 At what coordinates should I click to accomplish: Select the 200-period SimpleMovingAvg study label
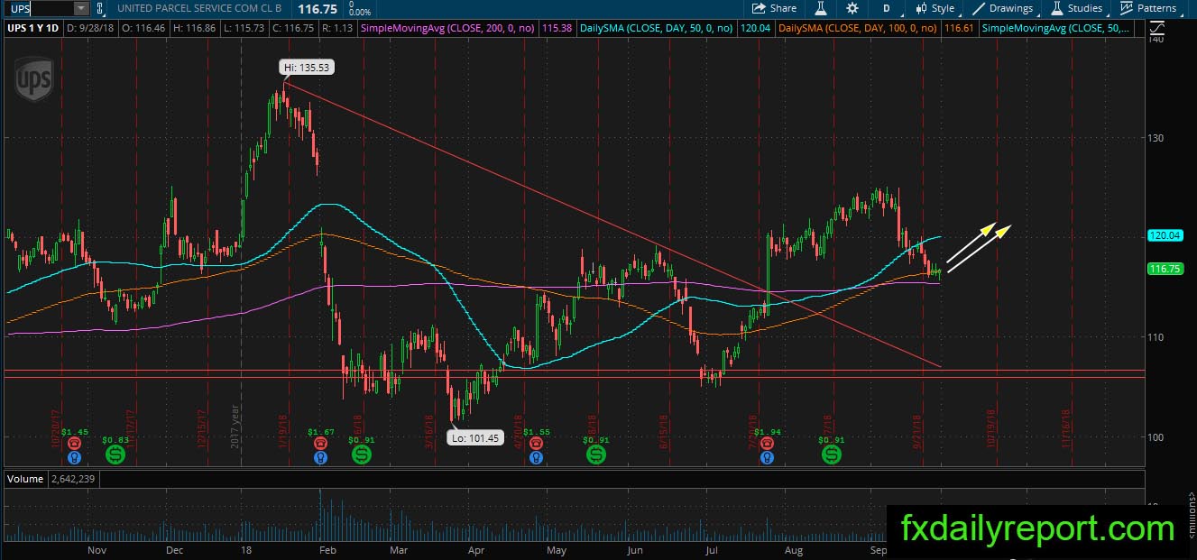[x=447, y=29]
